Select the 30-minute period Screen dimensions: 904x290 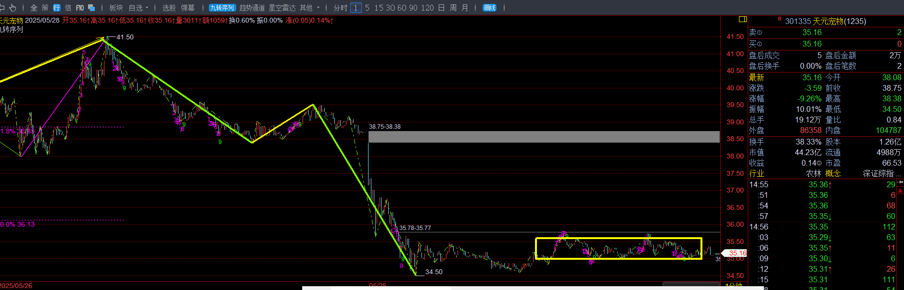[x=390, y=8]
